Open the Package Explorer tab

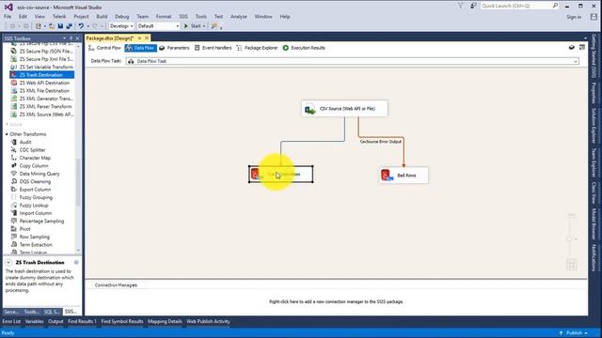(x=257, y=48)
